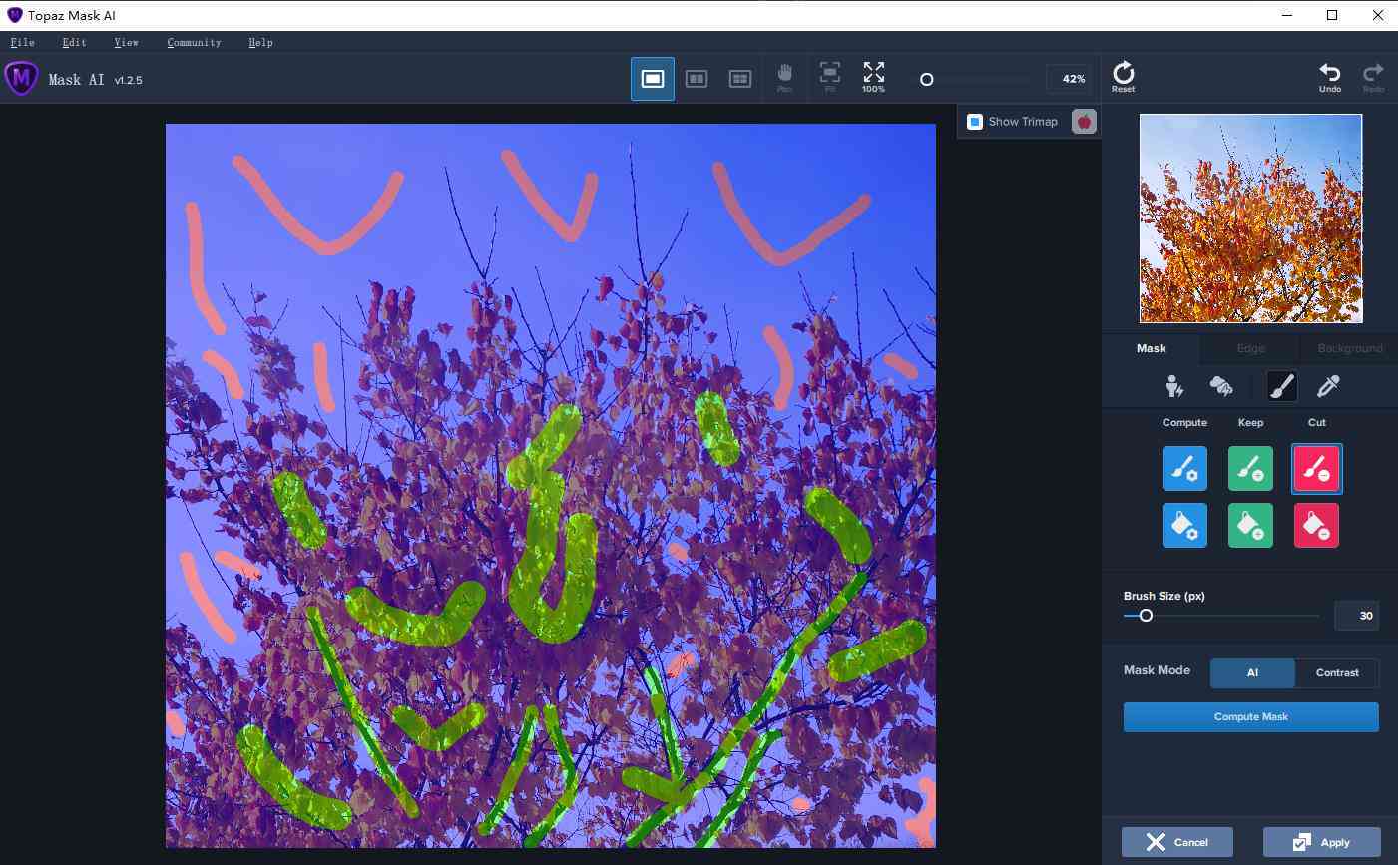Select the single view layout icon
The image size is (1398, 865).
(x=653, y=79)
